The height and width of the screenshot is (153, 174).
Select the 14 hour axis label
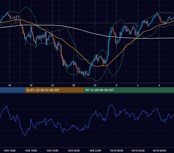(x=9, y=85)
